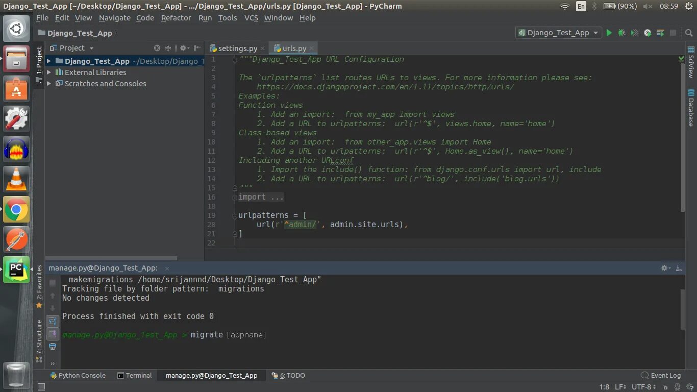Expand External Libraries tree node
The image size is (697, 392).
pos(49,72)
